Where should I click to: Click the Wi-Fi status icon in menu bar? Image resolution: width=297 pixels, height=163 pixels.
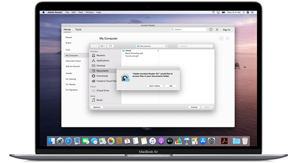tap(213, 12)
